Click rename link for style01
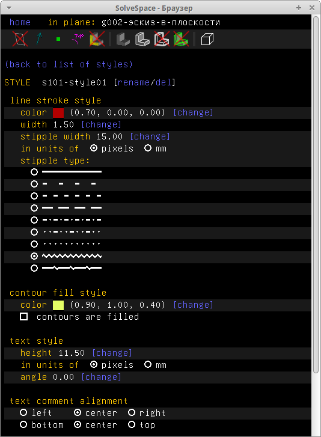Viewport: 321px width, 437px height. 133,82
